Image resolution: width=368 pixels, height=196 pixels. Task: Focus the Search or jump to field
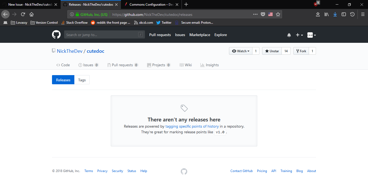(x=105, y=35)
